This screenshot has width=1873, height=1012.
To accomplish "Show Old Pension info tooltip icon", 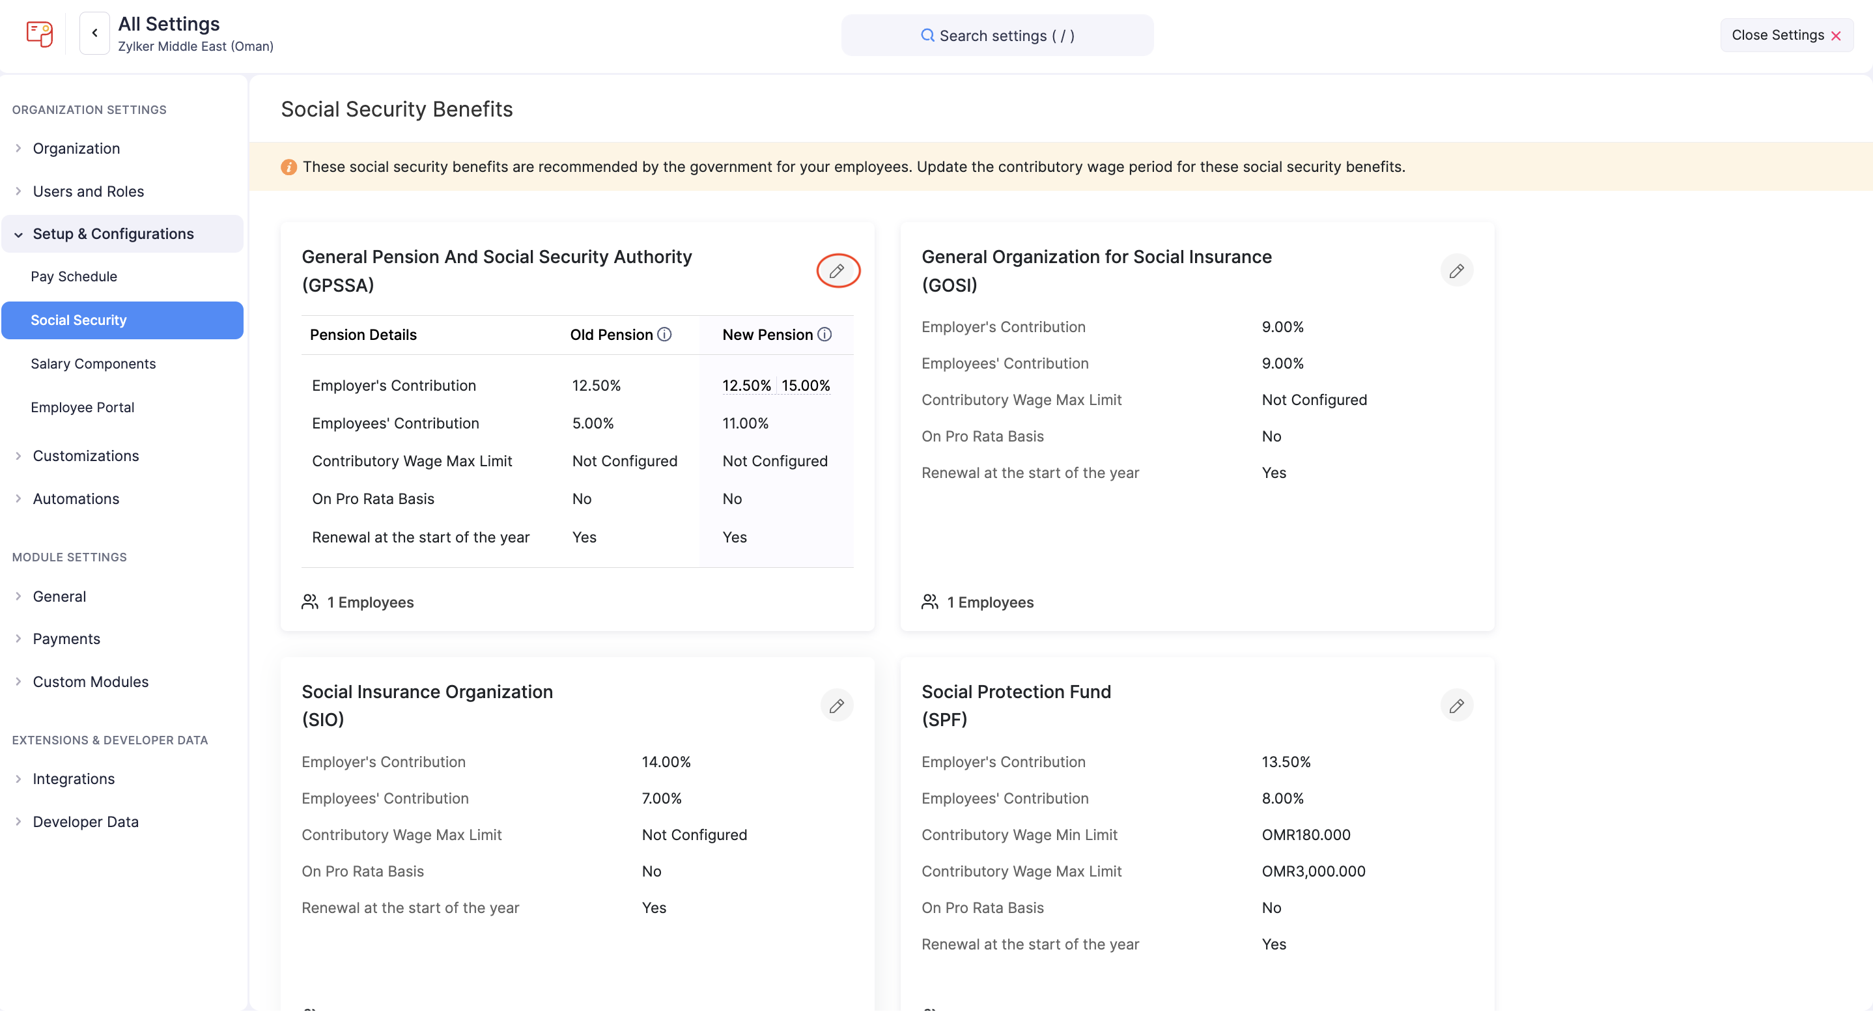I will (664, 335).
